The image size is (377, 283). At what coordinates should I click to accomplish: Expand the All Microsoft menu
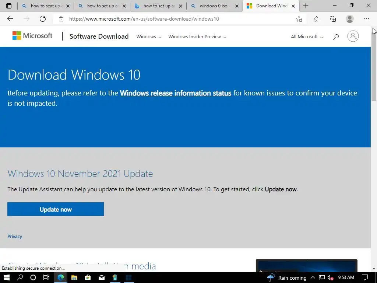click(x=307, y=37)
